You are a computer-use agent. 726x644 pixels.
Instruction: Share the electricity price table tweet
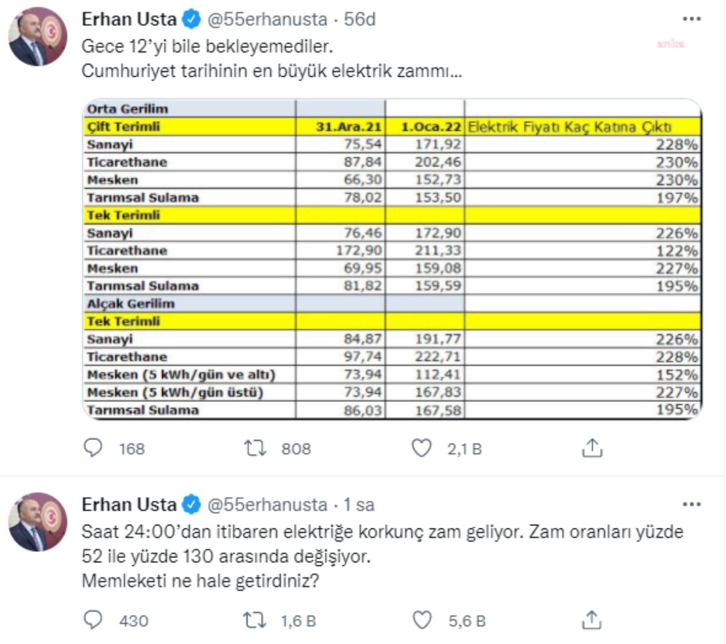tap(592, 448)
